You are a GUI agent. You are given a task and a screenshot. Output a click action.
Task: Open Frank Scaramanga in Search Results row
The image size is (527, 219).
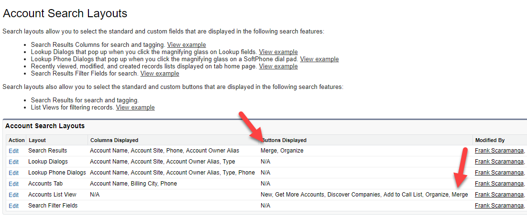pos(499,151)
